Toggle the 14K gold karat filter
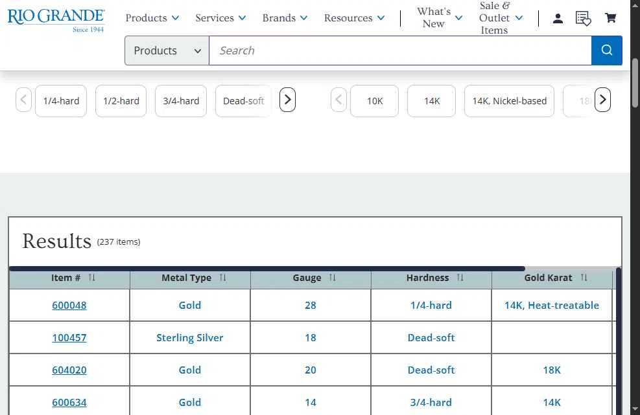Image resolution: width=640 pixels, height=415 pixels. tap(432, 101)
